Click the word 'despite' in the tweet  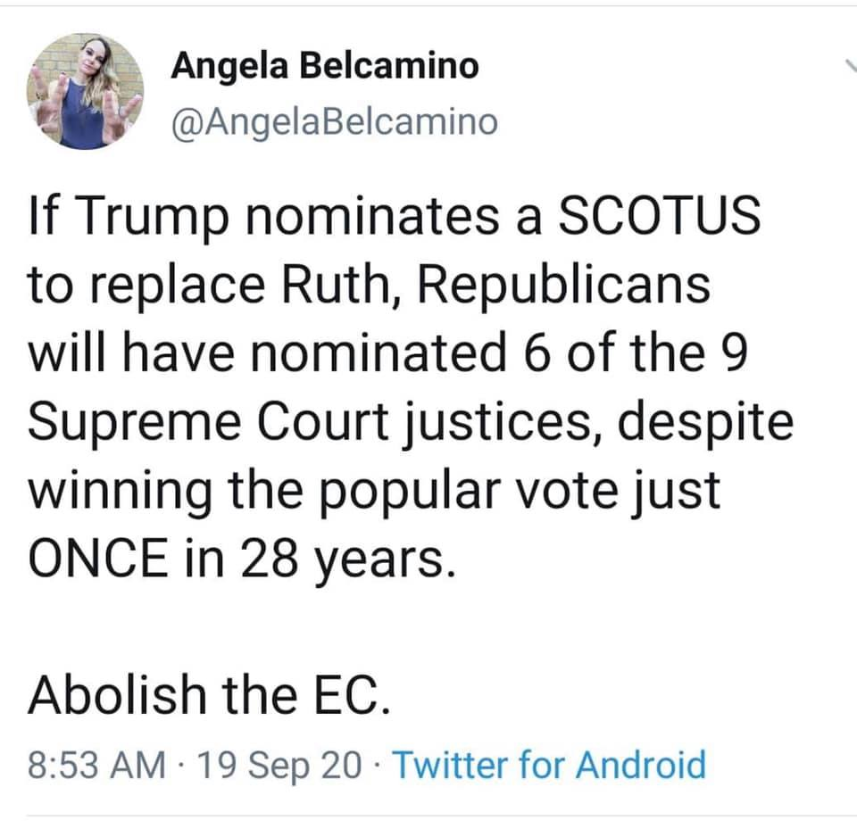click(x=705, y=424)
